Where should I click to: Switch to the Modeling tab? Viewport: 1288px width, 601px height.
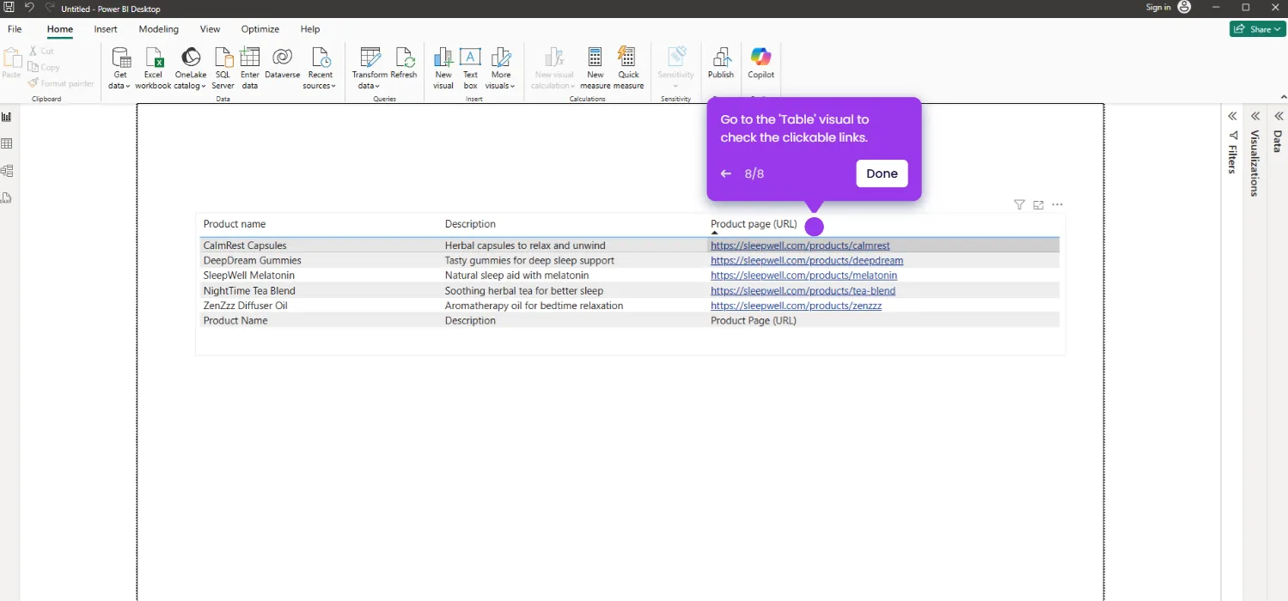point(159,29)
